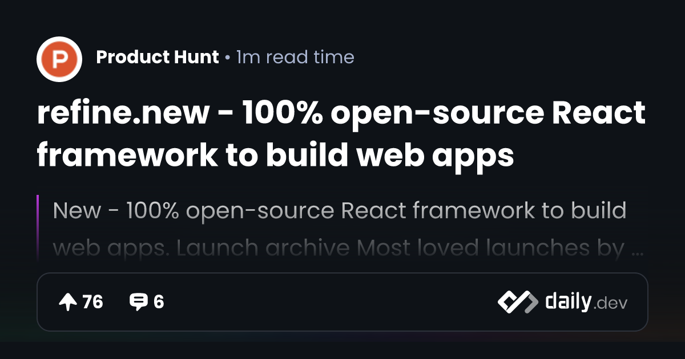Open the refine.new post title
685x359 pixels.
[x=341, y=134]
